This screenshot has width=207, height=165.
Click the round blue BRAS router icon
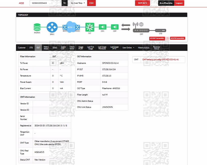[x=52, y=27]
